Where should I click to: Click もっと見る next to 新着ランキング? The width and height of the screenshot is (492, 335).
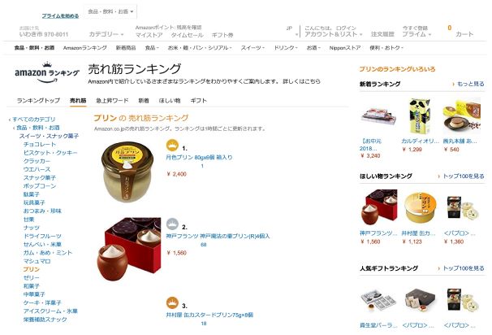click(468, 84)
